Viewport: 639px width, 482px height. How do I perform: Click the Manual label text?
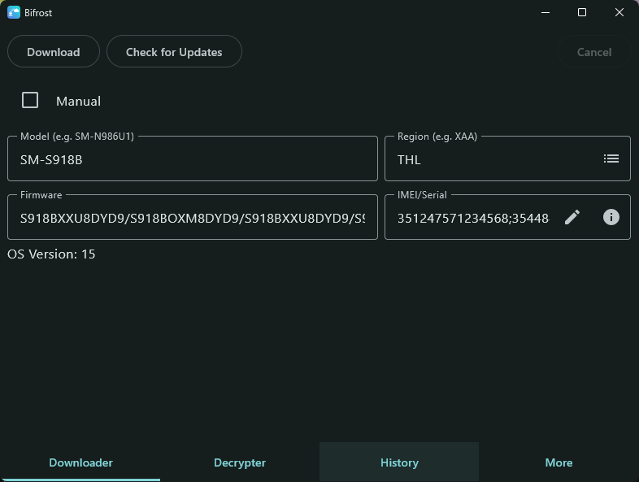click(78, 101)
